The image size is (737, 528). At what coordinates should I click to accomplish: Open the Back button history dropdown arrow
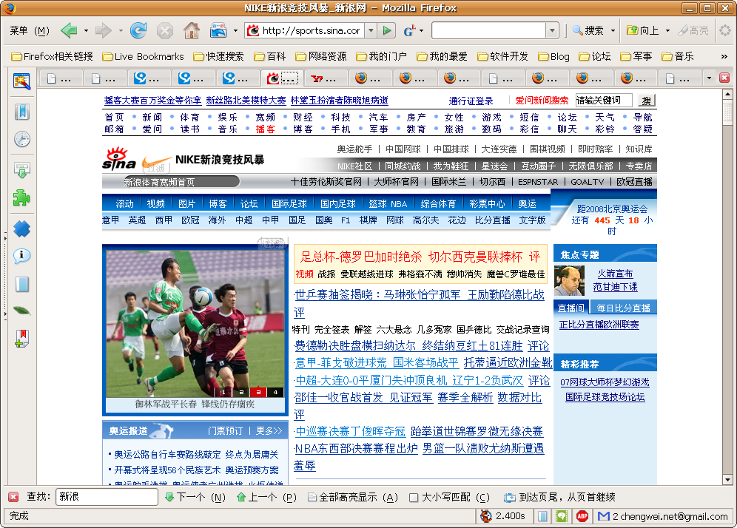point(86,31)
